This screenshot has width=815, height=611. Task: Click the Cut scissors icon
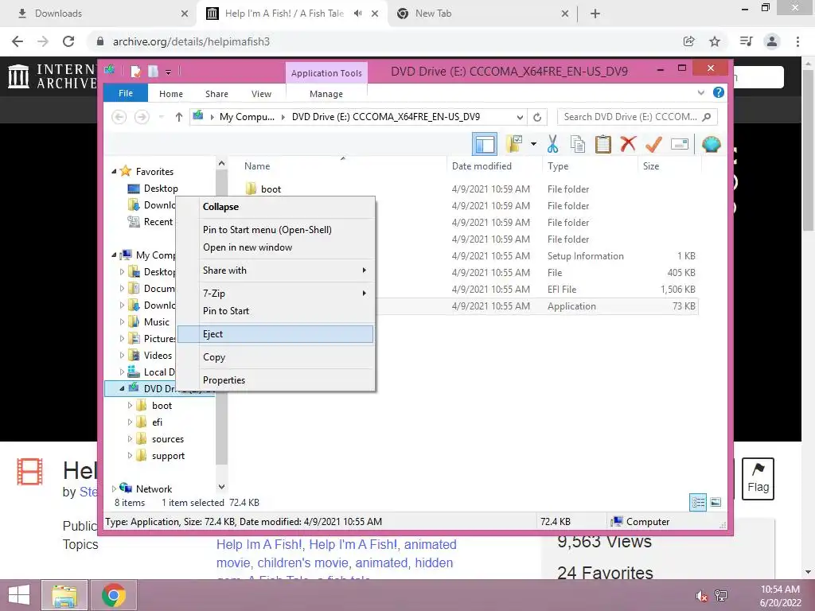552,144
